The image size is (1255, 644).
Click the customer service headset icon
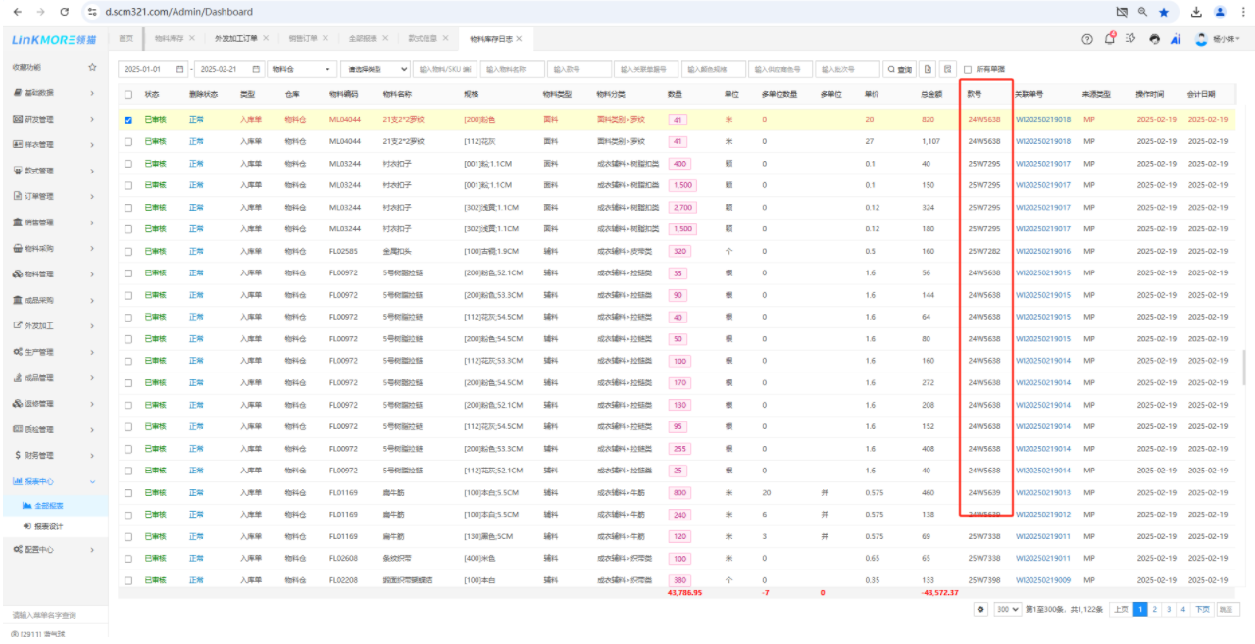click(x=1153, y=39)
